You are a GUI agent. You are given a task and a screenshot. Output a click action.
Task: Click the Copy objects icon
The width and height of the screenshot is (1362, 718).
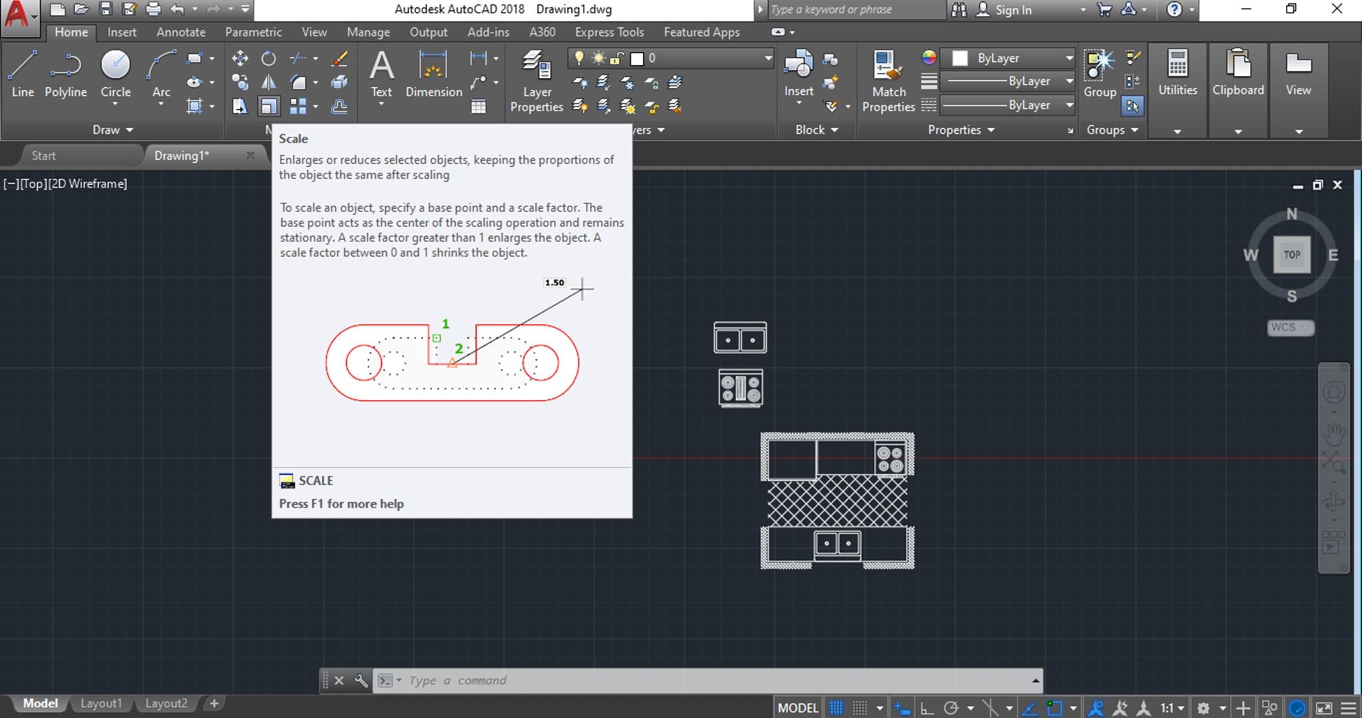tap(240, 83)
